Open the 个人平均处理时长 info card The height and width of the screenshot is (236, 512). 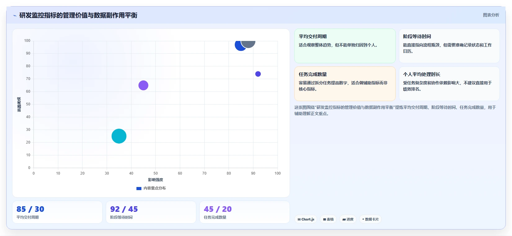point(449,84)
